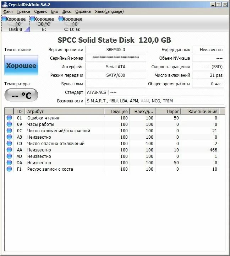Click the Скорость вращения value ---- (SSD)
Viewport: 230px width, 256px height.
(208, 66)
